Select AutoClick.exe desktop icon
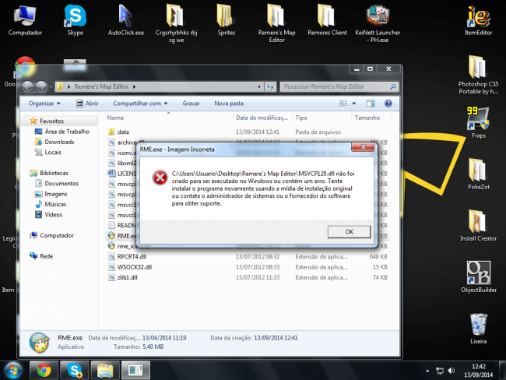This screenshot has height=380, width=506. pos(126,20)
